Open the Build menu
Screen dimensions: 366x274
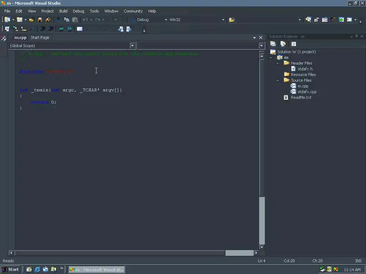[63, 11]
